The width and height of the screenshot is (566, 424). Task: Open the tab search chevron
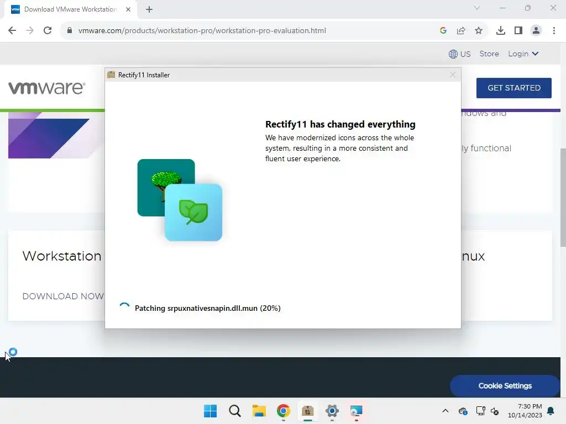coord(477,8)
